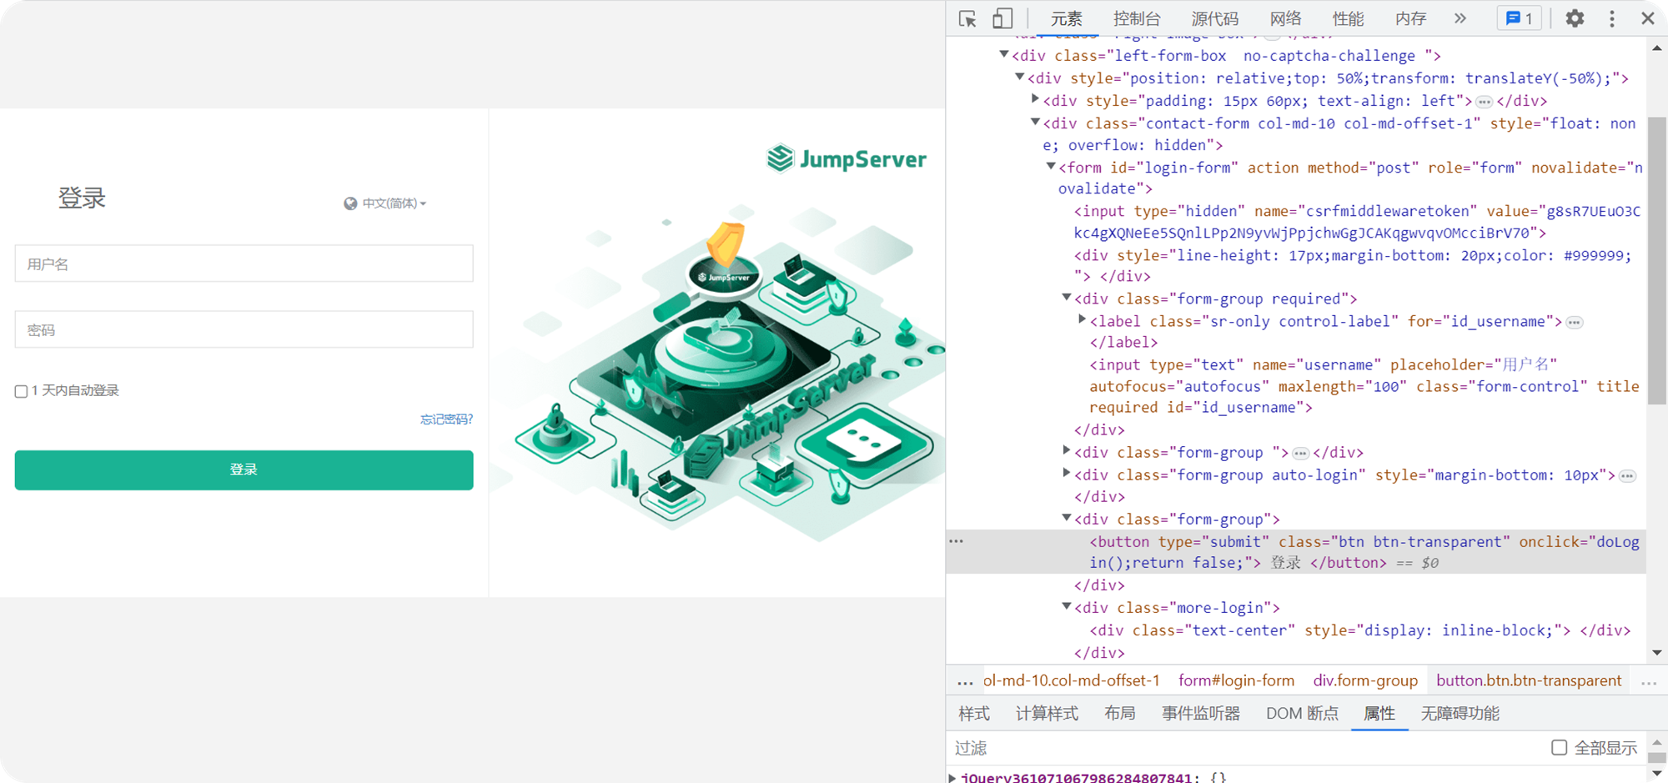Viewport: 1668px width, 783px height.
Task: Collapse the position: relative div node
Action: pos(1019,77)
